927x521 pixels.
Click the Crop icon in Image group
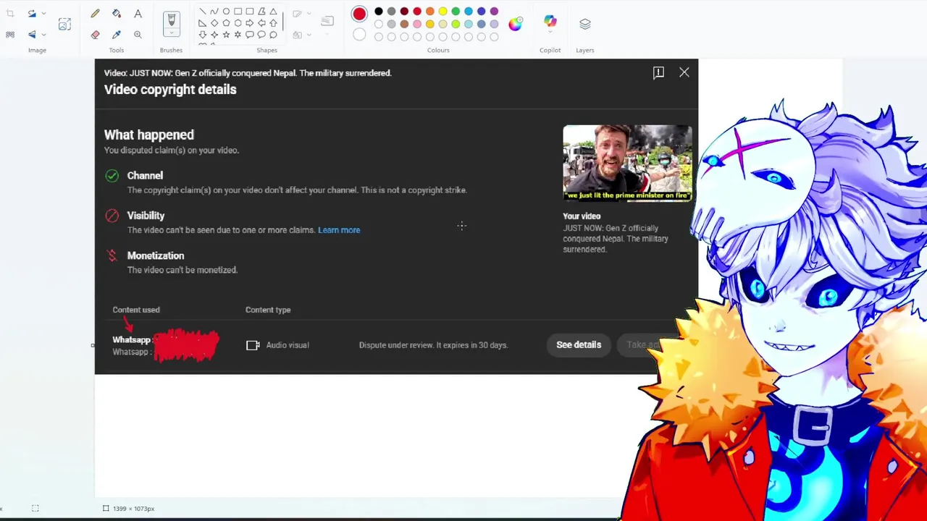(x=10, y=14)
